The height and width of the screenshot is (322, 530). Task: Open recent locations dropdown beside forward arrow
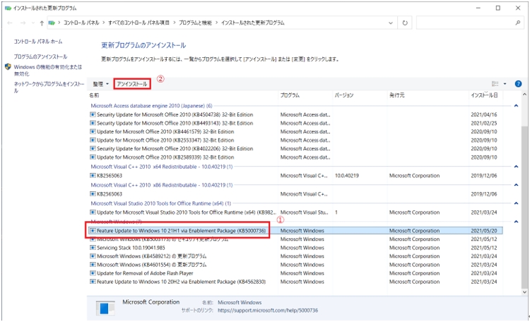pos(33,23)
